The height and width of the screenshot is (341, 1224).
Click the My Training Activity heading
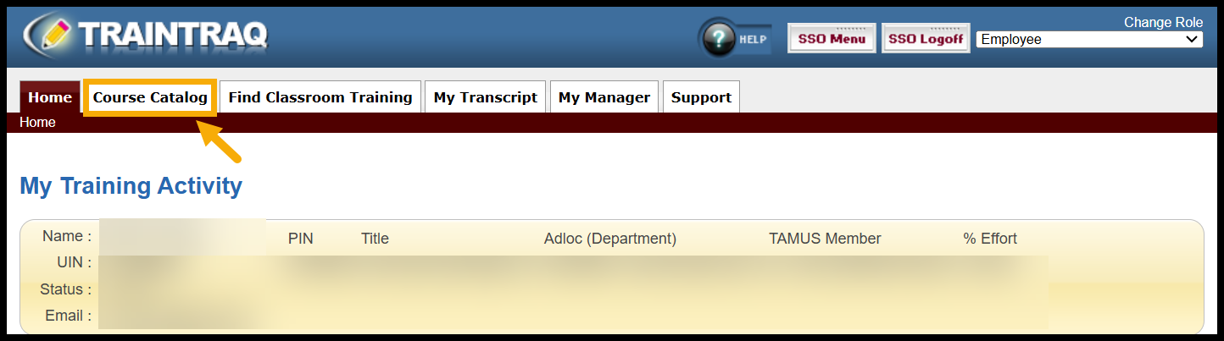[x=131, y=186]
